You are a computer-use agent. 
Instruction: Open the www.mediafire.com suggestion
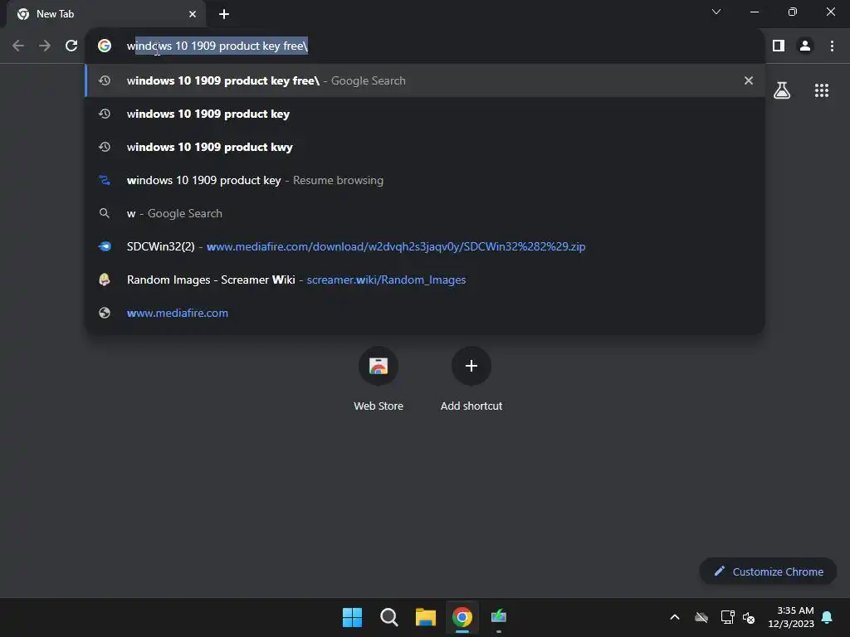click(426, 313)
